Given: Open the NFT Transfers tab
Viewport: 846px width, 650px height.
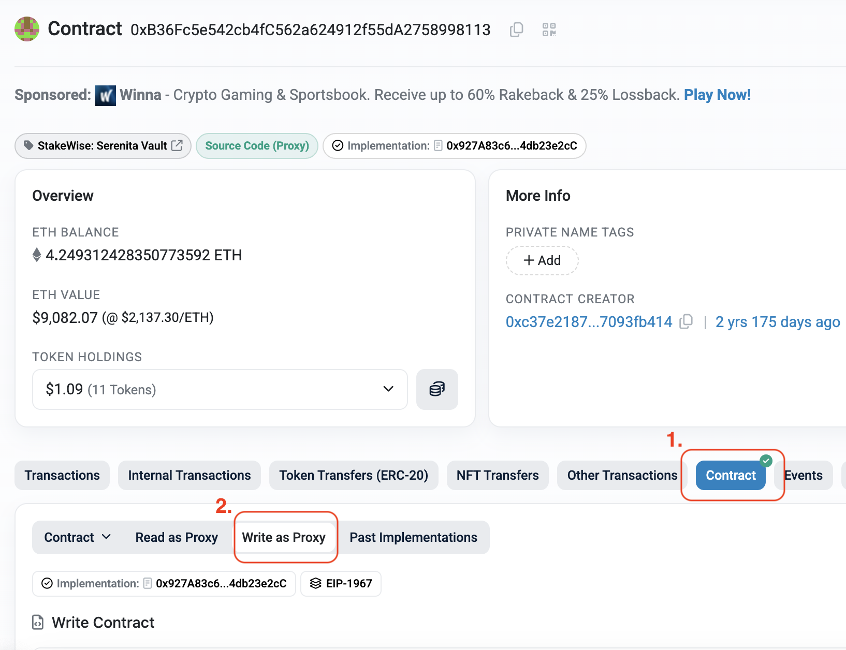Looking at the screenshot, I should [498, 475].
